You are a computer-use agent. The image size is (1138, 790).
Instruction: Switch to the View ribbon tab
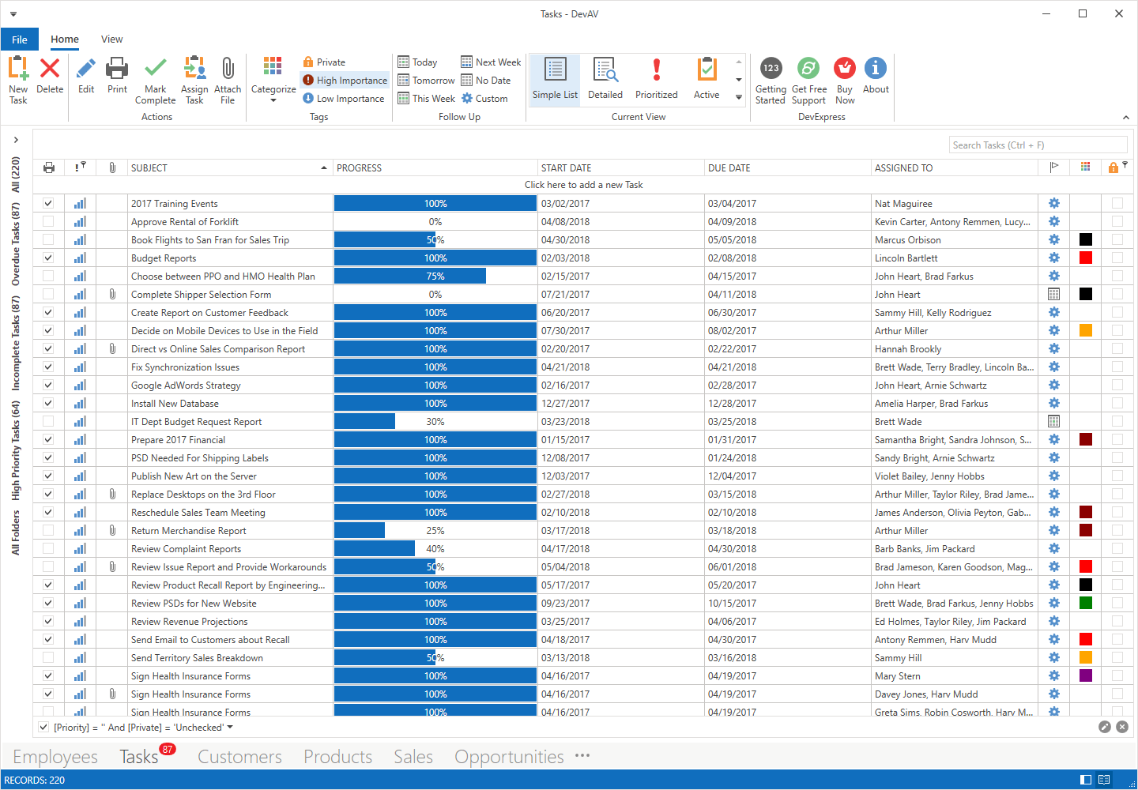click(111, 39)
